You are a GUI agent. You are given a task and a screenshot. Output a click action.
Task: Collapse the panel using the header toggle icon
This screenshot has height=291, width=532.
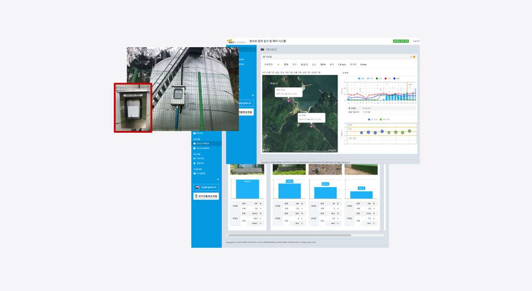(x=411, y=57)
